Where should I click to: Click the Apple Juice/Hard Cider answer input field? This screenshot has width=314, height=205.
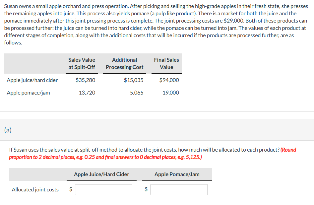click(103, 189)
